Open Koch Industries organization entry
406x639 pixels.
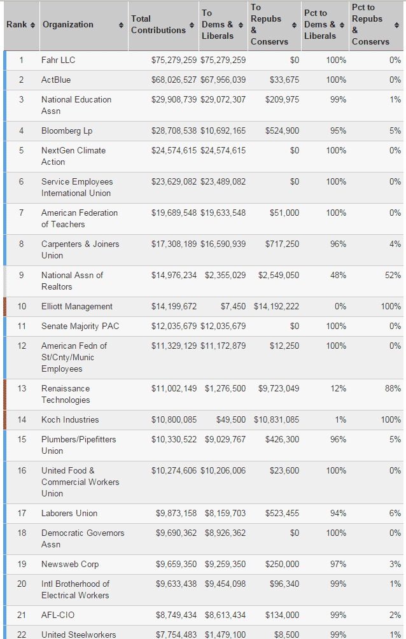pos(70,419)
